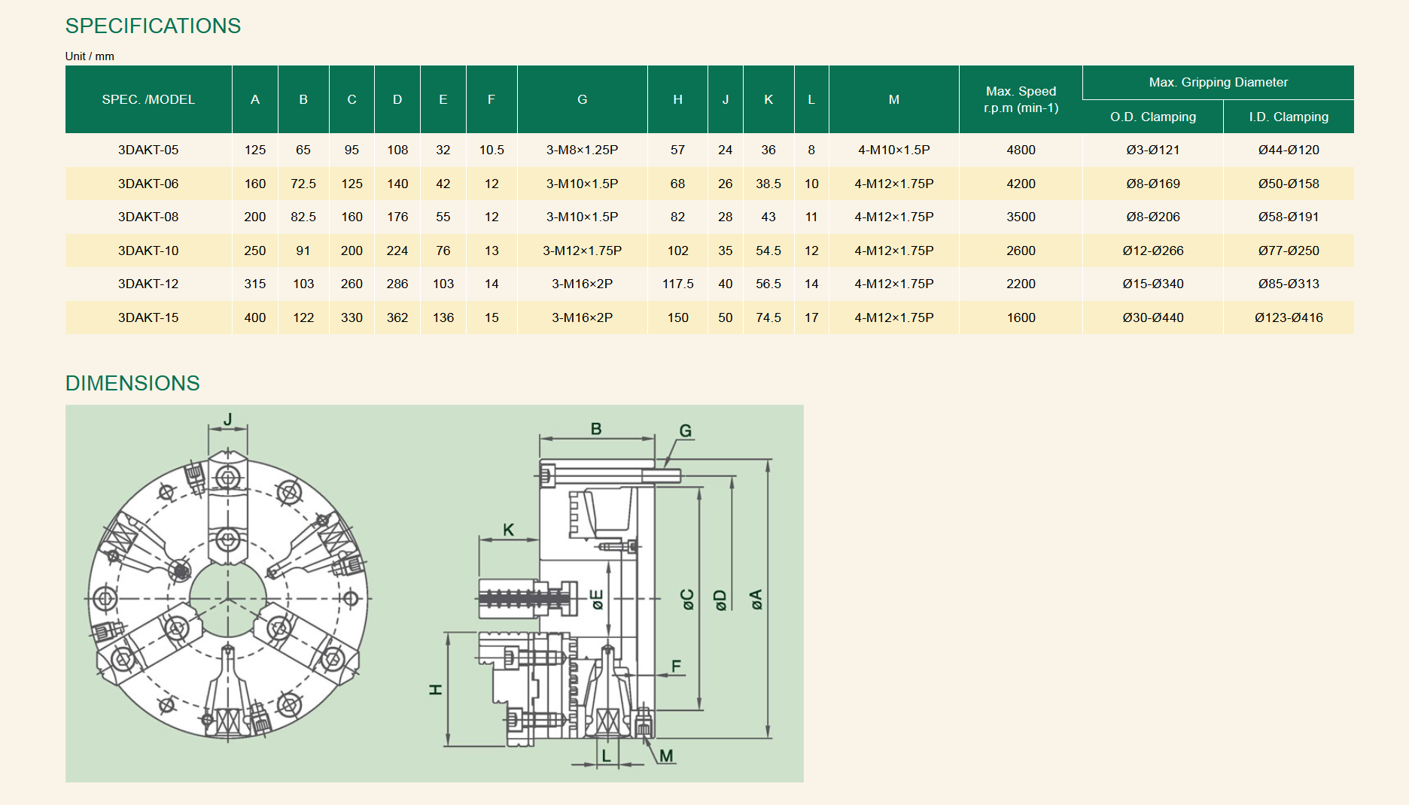
Task: Click the Max. Speed r.p.m column header
Action: pos(1021,99)
